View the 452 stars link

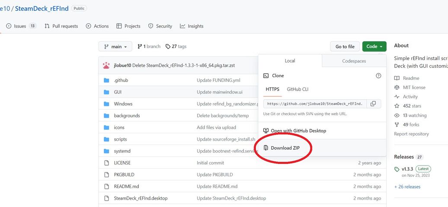click(x=408, y=106)
